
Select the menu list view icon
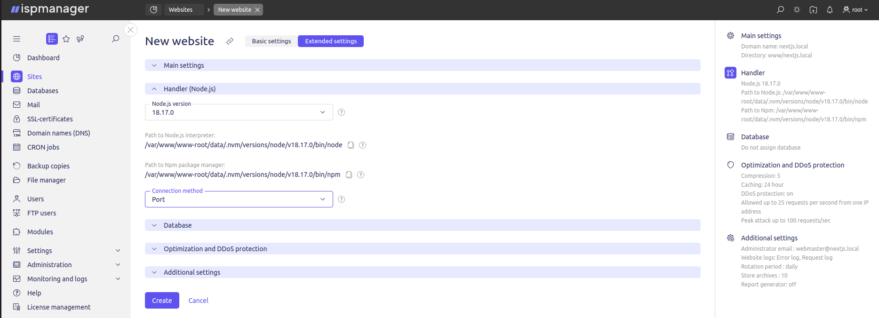pos(52,39)
